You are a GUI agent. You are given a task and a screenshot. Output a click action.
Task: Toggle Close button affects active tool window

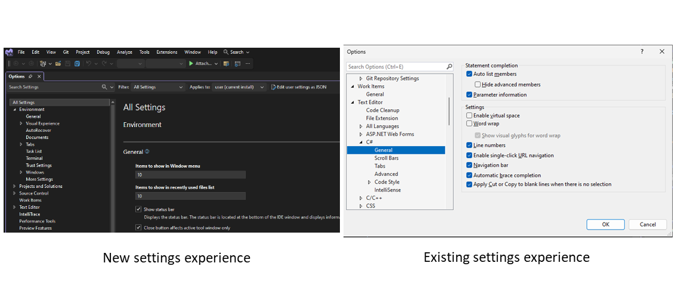(138, 228)
